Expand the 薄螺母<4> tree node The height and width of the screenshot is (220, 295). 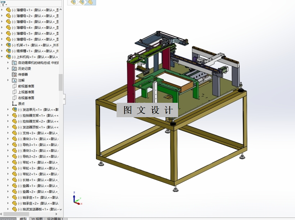click(2, 27)
